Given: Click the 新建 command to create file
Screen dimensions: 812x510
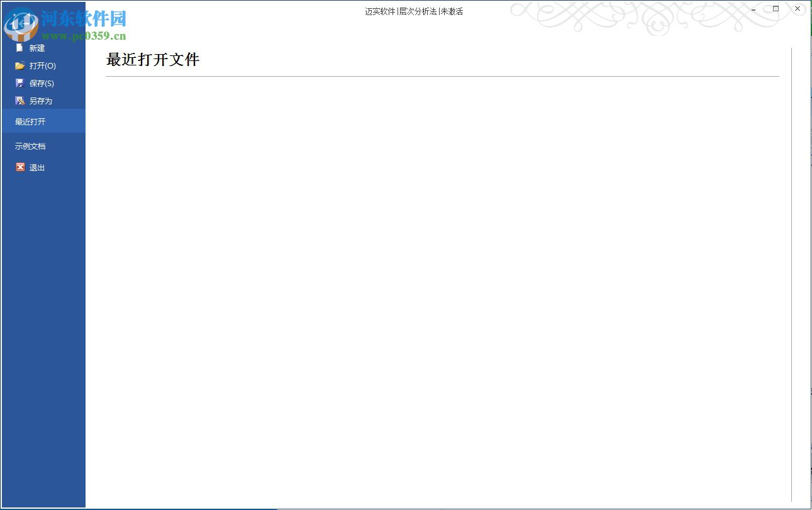Looking at the screenshot, I should tap(36, 48).
